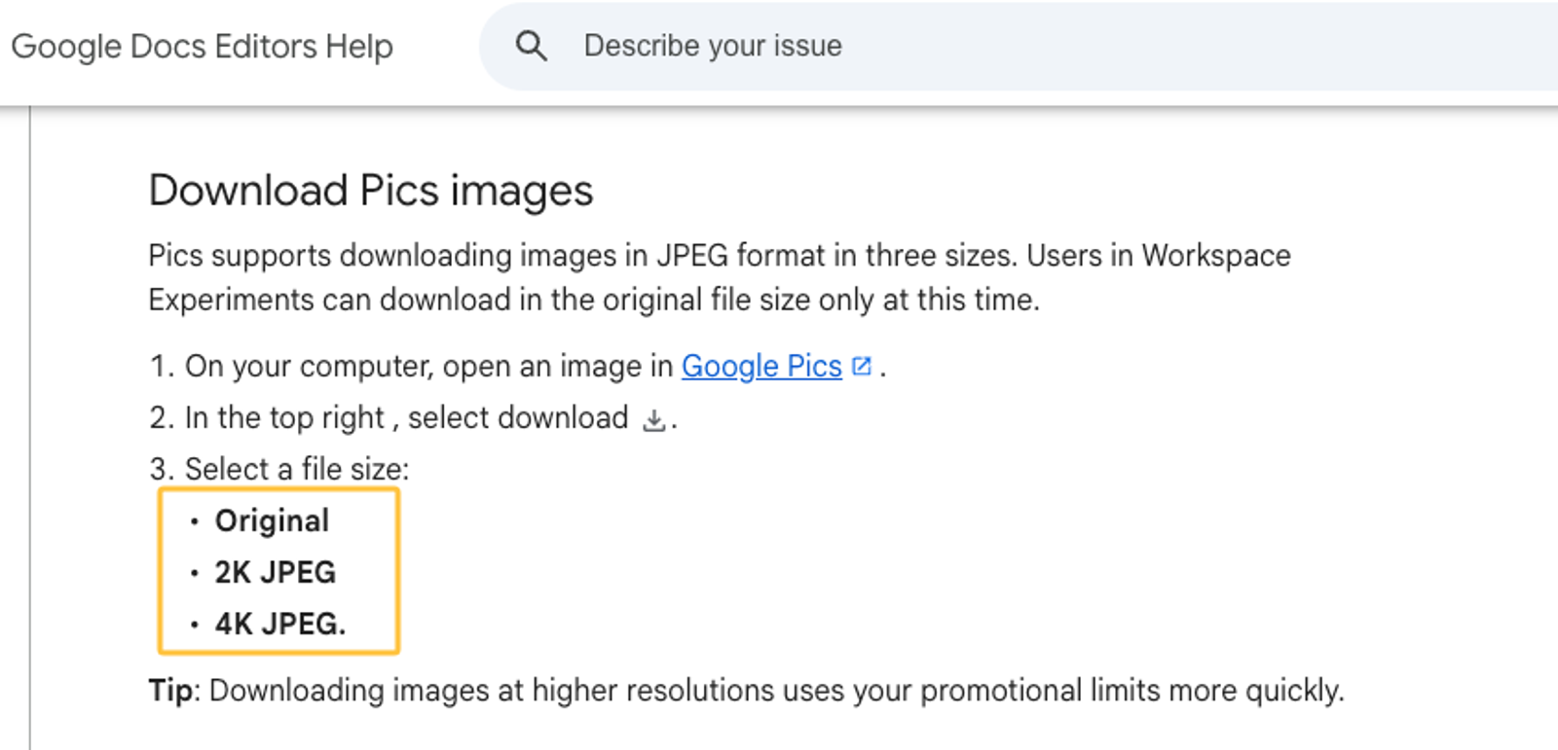The width and height of the screenshot is (1558, 750).
Task: Open the Google Docs Editors Help home link
Action: [202, 47]
